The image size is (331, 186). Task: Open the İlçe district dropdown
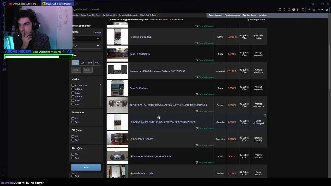coord(86,45)
